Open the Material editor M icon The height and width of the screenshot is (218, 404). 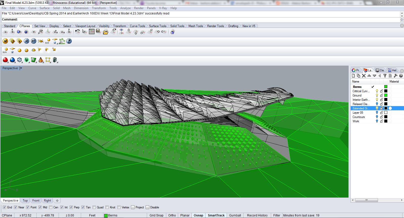(5, 41)
